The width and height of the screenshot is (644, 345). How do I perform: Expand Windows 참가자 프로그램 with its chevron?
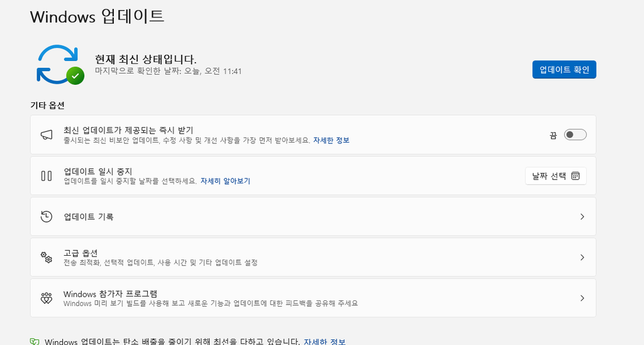click(x=582, y=298)
